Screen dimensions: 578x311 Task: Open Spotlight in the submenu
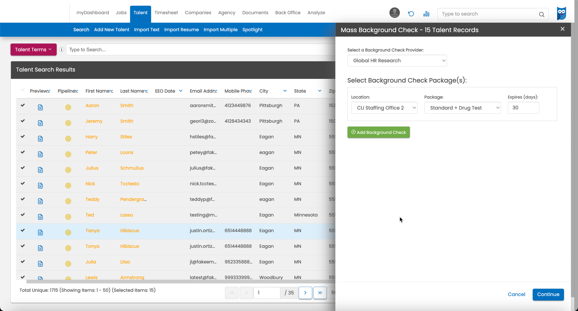(x=253, y=30)
